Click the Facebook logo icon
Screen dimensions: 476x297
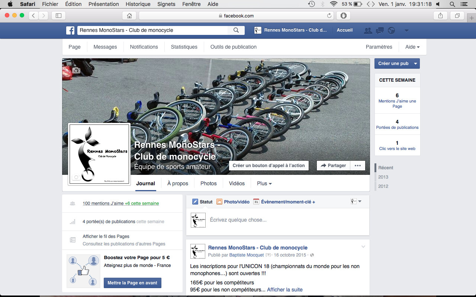71,30
